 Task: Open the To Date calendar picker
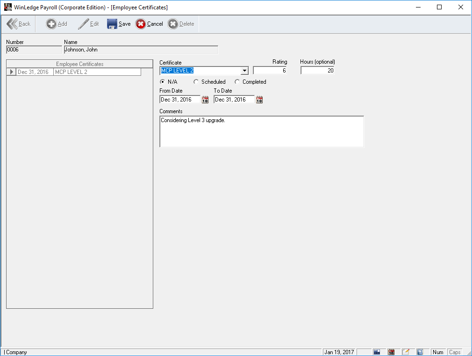click(259, 100)
